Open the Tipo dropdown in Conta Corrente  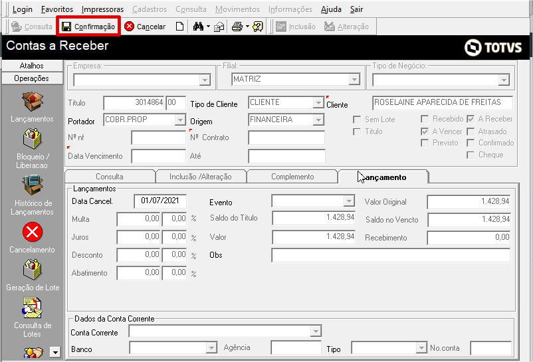(421, 348)
